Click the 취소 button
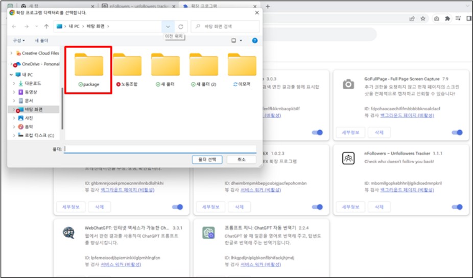The height and width of the screenshot is (278, 473). click(x=242, y=159)
